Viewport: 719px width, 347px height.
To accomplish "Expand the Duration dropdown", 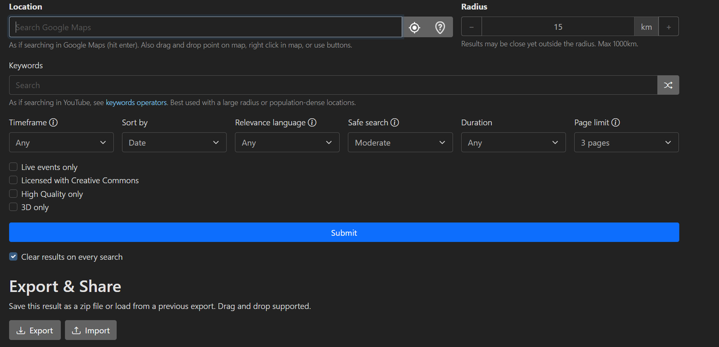I will pyautogui.click(x=513, y=143).
